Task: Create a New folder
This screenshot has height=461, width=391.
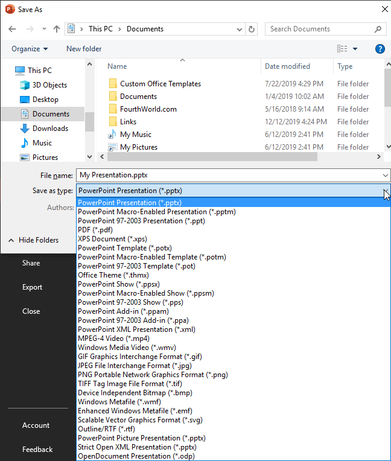Action: click(x=84, y=49)
